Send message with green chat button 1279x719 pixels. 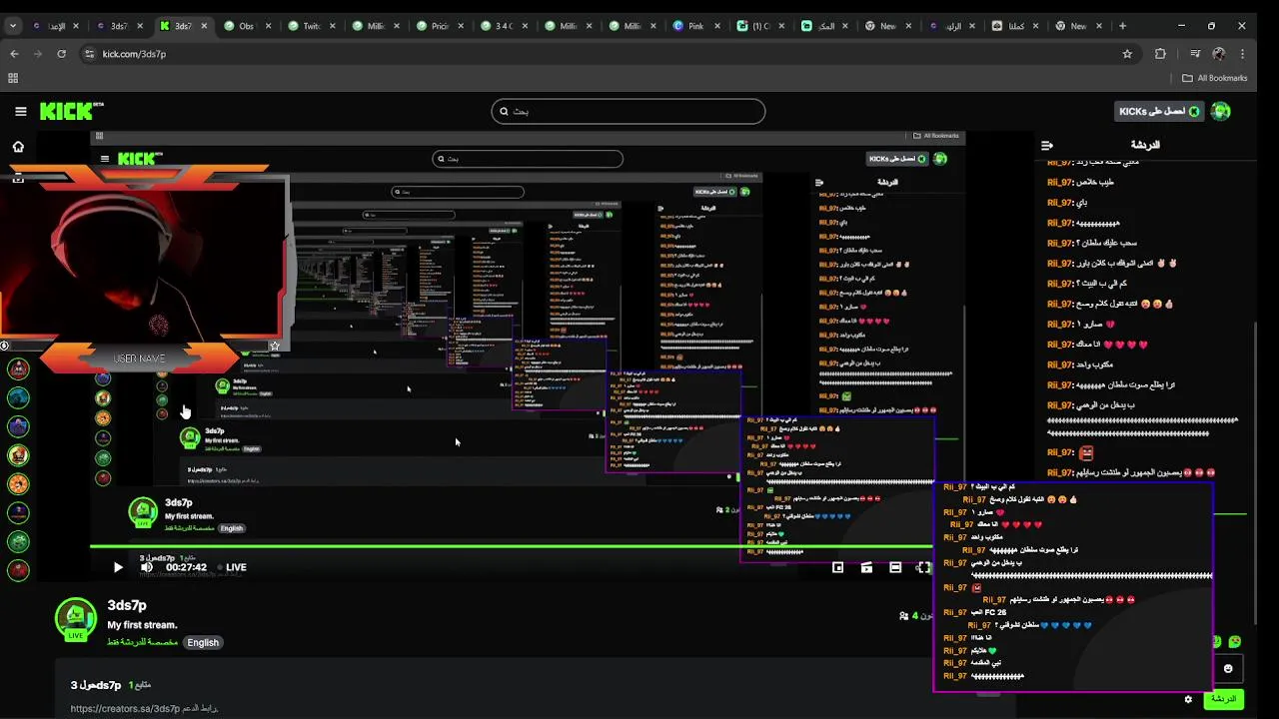[1224, 700]
